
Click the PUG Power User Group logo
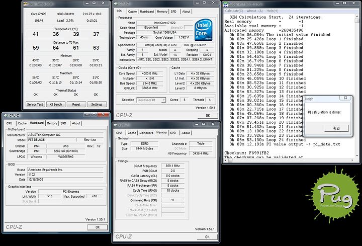coord(334,195)
